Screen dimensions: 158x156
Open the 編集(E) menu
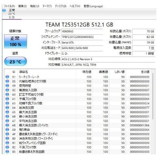23,6
